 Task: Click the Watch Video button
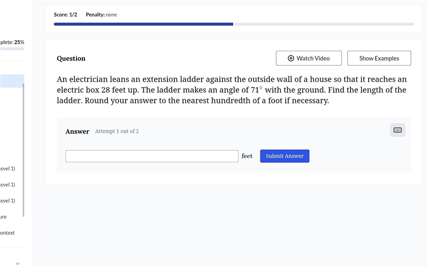coord(309,58)
